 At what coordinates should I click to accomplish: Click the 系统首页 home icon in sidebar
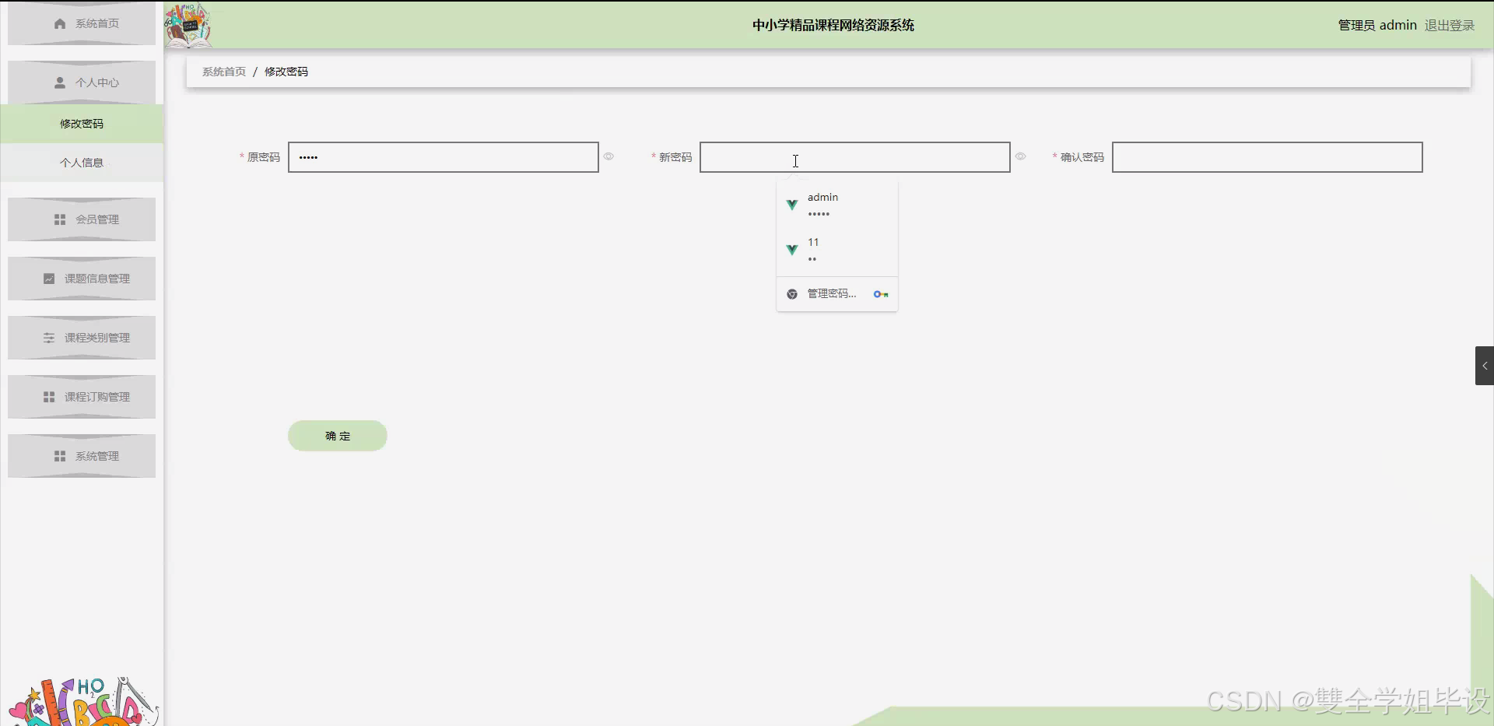[59, 23]
